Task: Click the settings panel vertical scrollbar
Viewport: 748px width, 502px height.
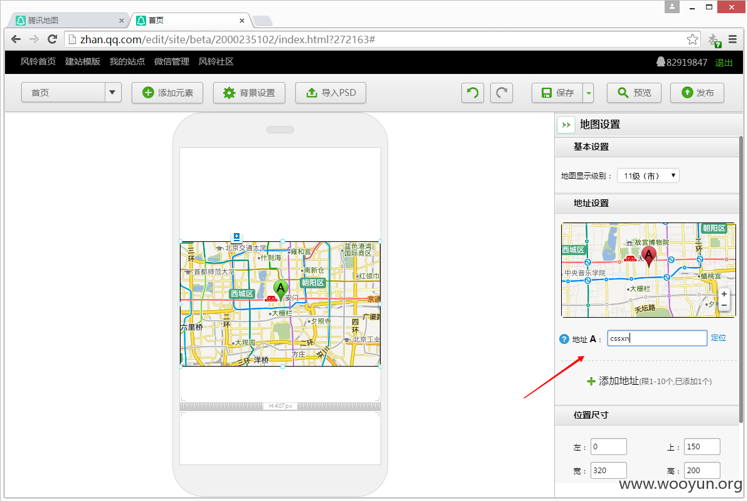Action: click(x=741, y=281)
